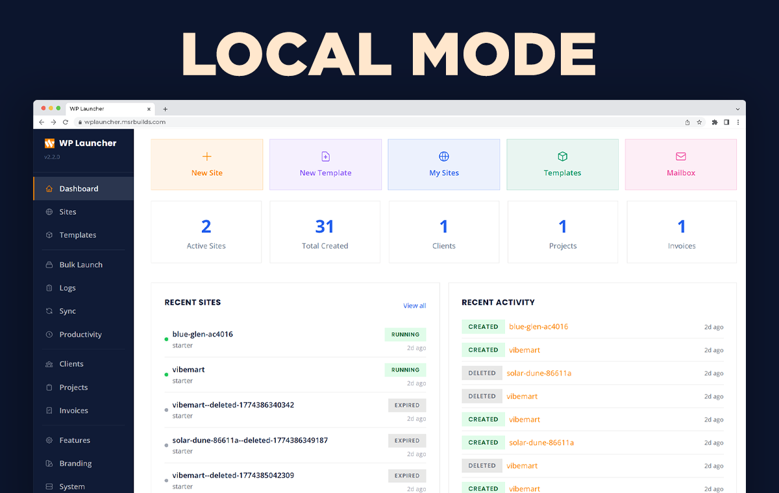Click the Logs clipboard icon

point(49,288)
